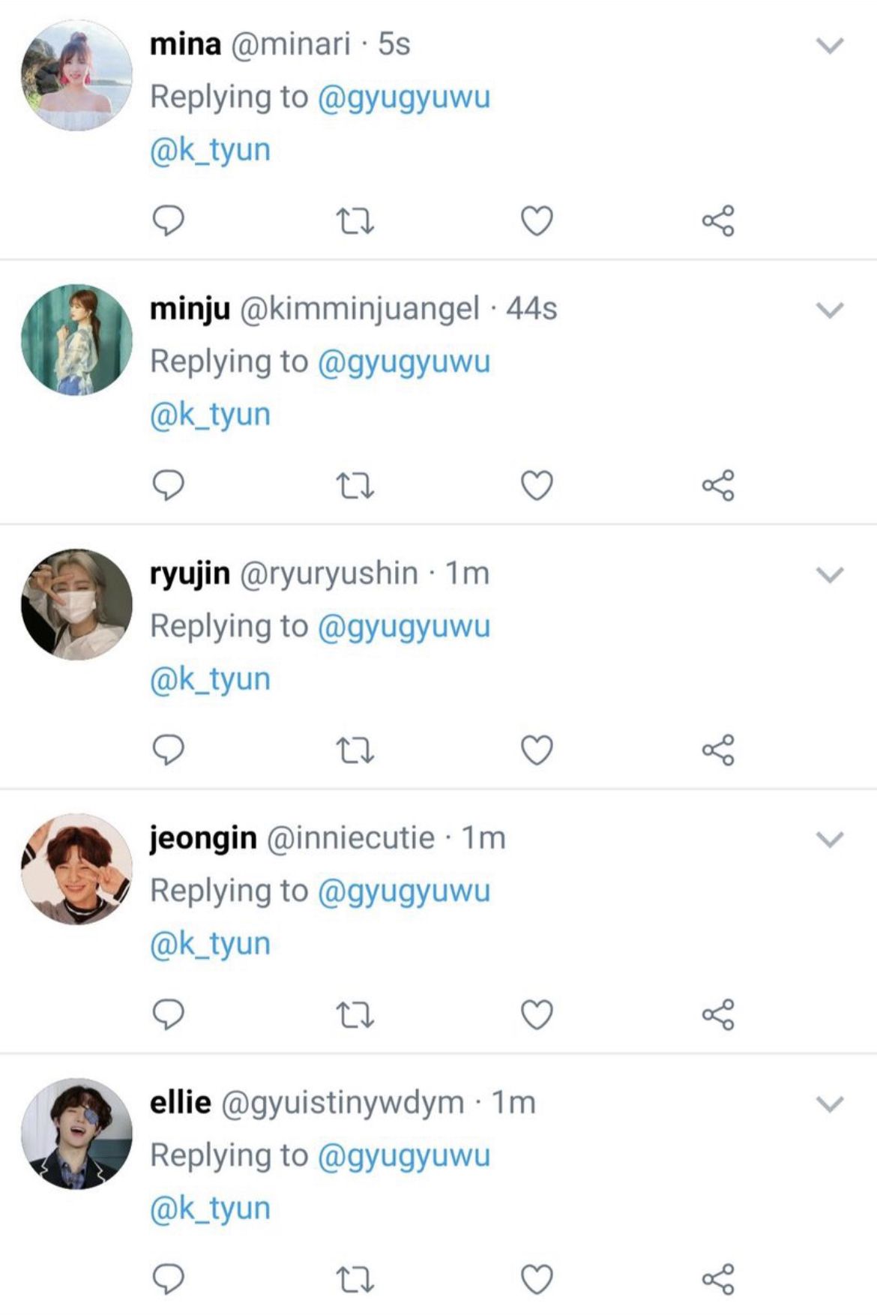
Task: Share ellie's tweet
Action: point(718,1280)
